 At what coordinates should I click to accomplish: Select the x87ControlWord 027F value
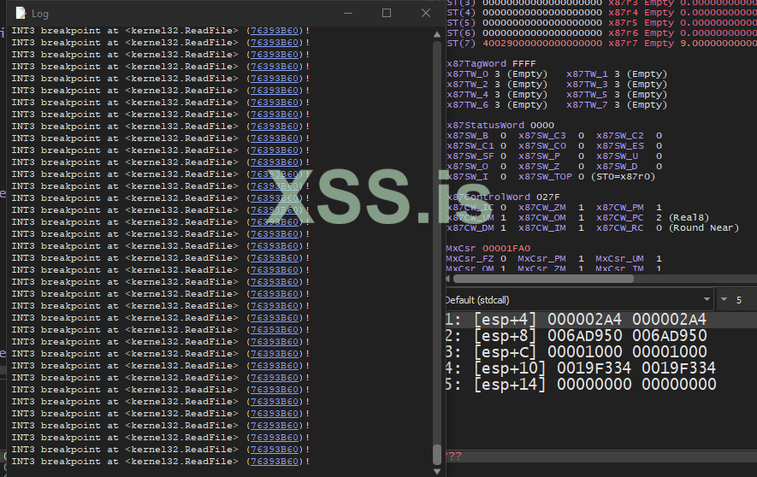pyautogui.click(x=548, y=197)
